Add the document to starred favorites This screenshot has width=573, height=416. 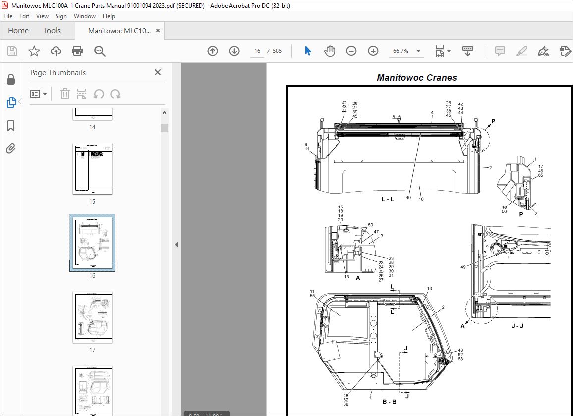click(34, 51)
